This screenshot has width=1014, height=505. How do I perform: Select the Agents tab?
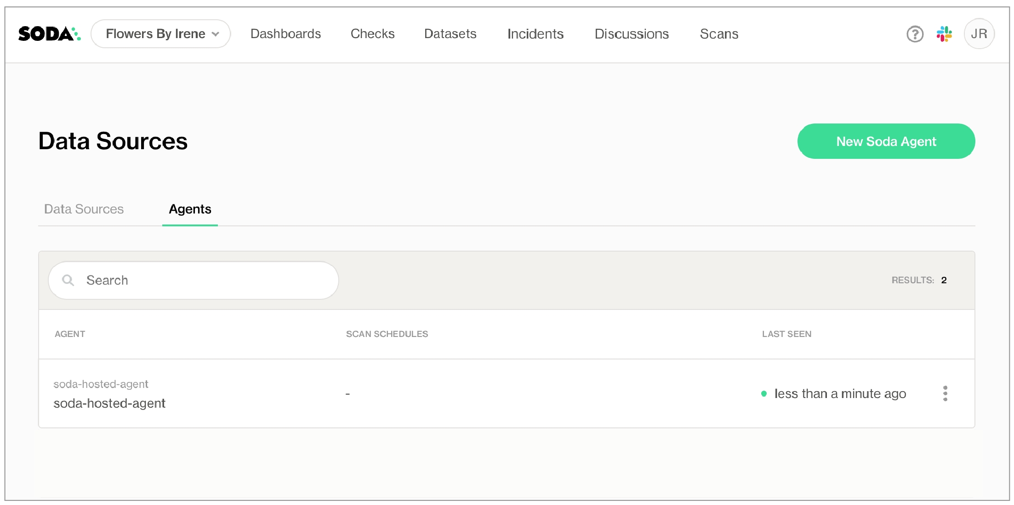coord(190,209)
